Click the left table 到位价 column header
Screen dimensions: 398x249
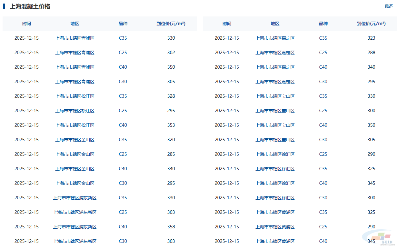tap(171, 24)
